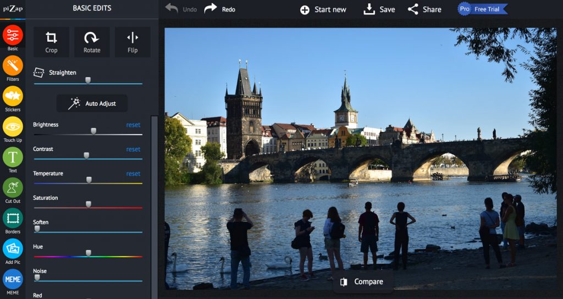Open the Filters tool in sidebar

click(13, 65)
